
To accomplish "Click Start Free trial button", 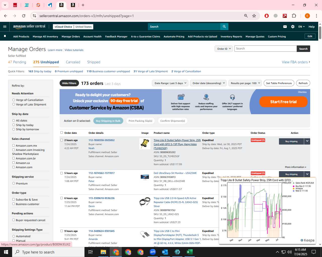I will click(283, 102).
